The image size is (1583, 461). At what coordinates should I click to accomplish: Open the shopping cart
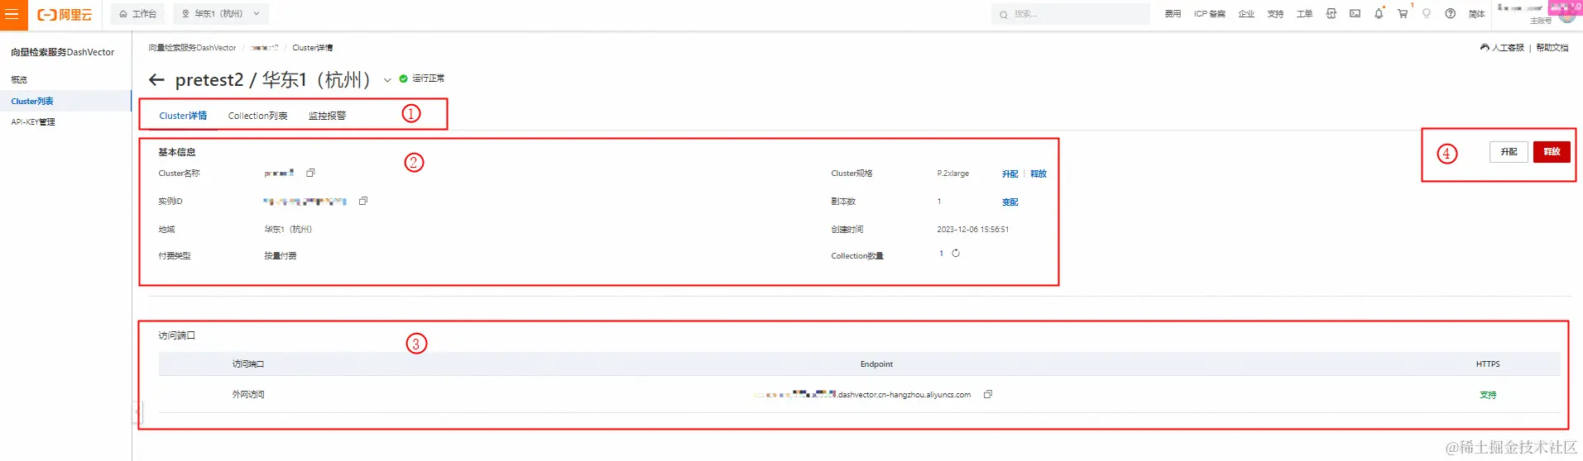coord(1403,14)
